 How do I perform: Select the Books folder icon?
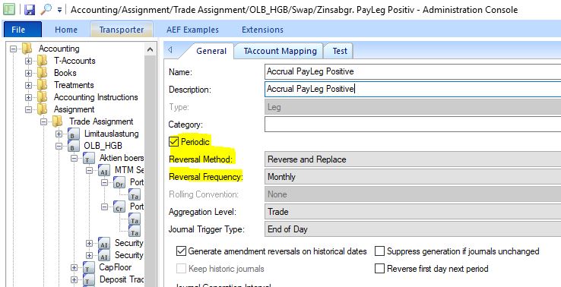(x=43, y=73)
